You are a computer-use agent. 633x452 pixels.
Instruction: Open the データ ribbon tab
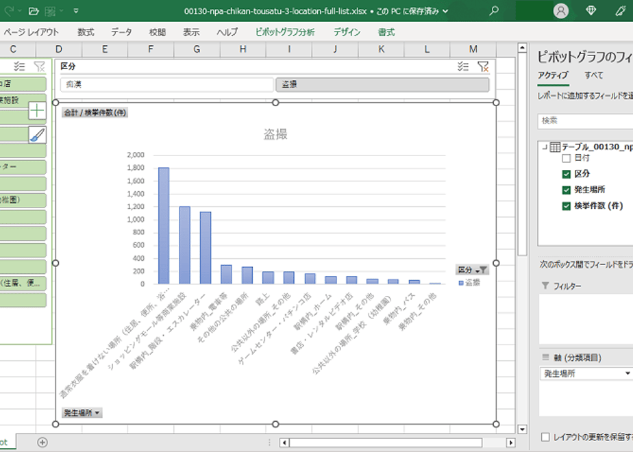(121, 32)
